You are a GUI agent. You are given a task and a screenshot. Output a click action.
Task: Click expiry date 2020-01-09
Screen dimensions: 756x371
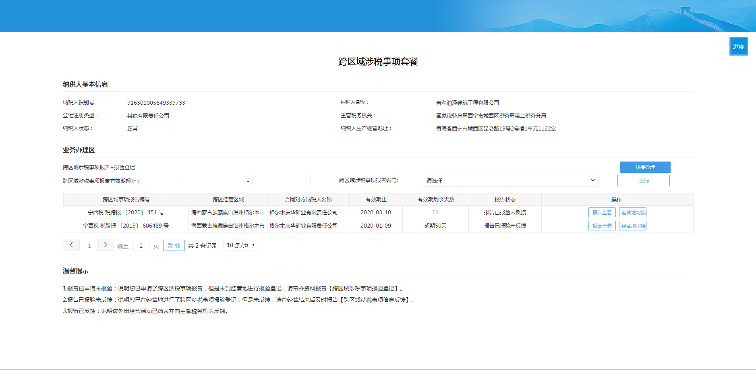[376, 226]
